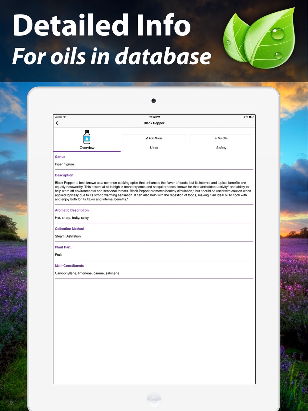Select Caryophyllene, limonene, carene, sabinene text
Image resolution: width=308 pixels, height=411 pixels.
(x=87, y=273)
